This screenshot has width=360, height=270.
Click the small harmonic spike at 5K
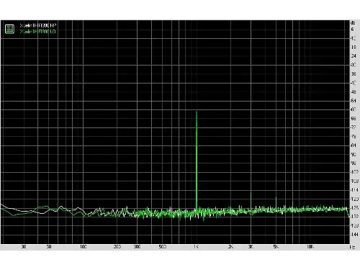276,199
